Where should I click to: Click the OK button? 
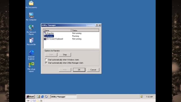point(79,70)
